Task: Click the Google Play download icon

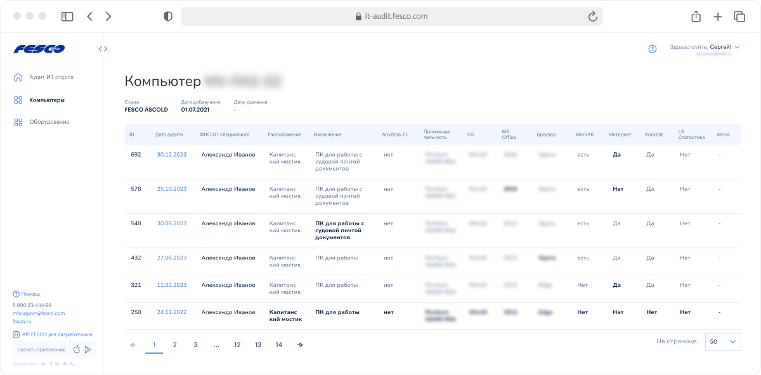Action: (88, 349)
